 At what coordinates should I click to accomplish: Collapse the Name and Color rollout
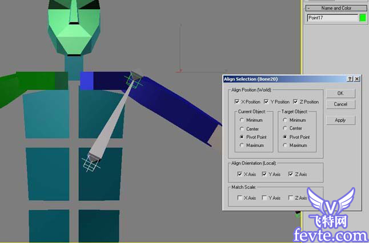point(336,8)
